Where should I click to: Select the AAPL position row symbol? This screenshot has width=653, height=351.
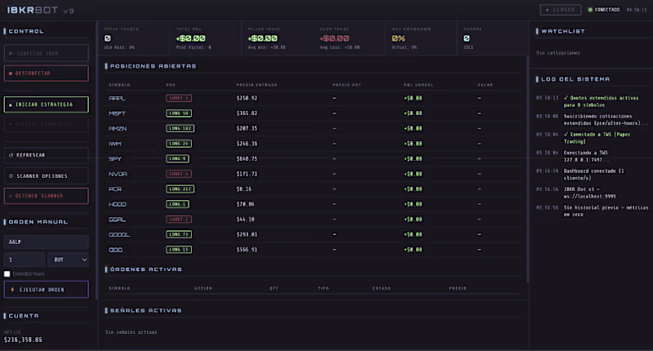pyautogui.click(x=117, y=98)
